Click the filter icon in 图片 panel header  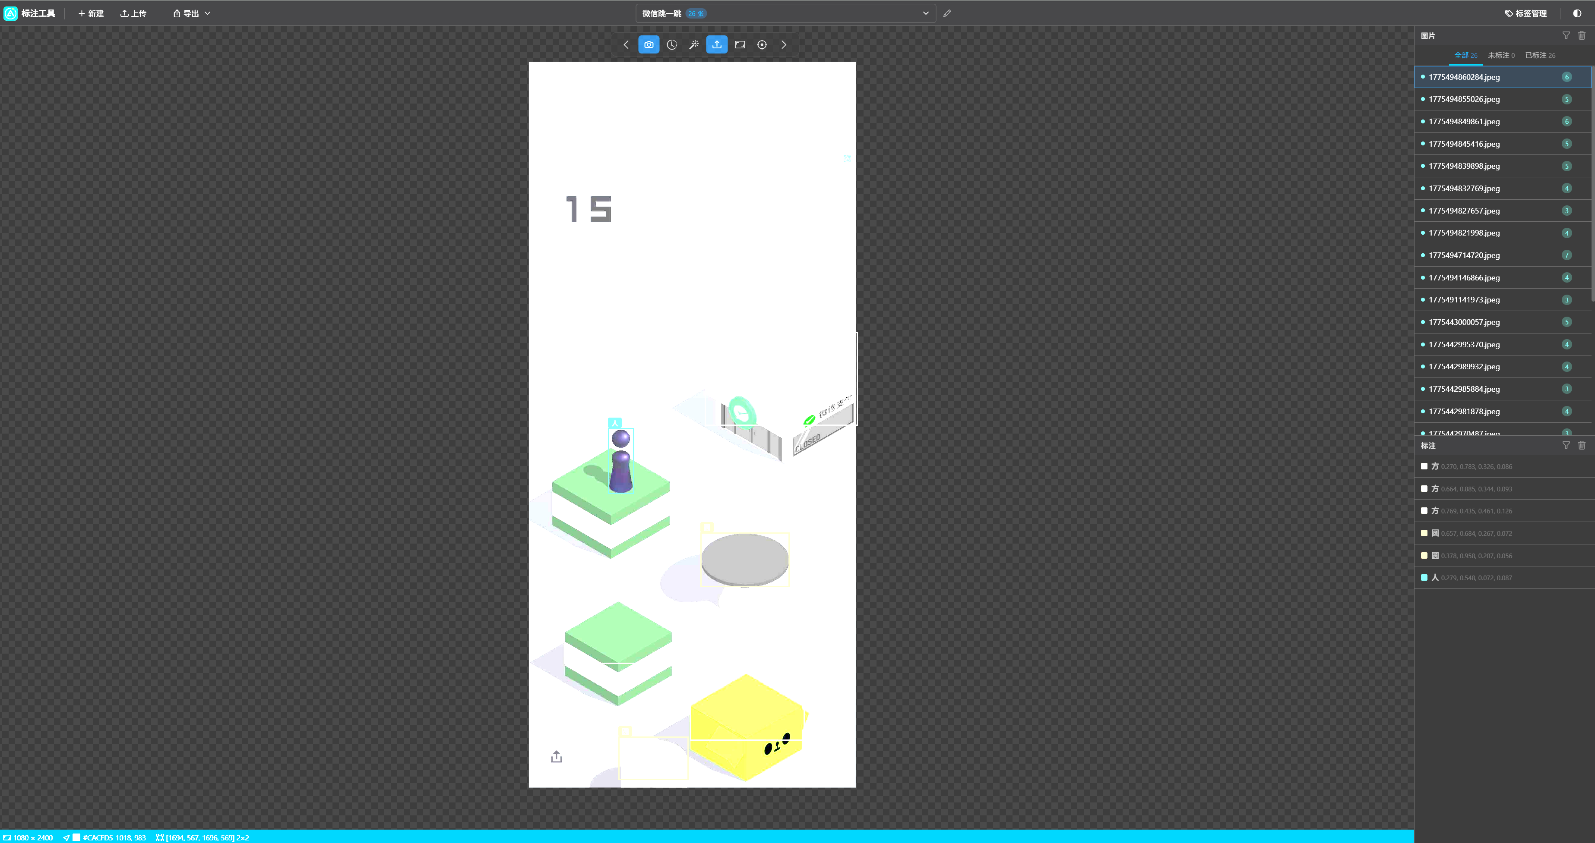[1565, 36]
